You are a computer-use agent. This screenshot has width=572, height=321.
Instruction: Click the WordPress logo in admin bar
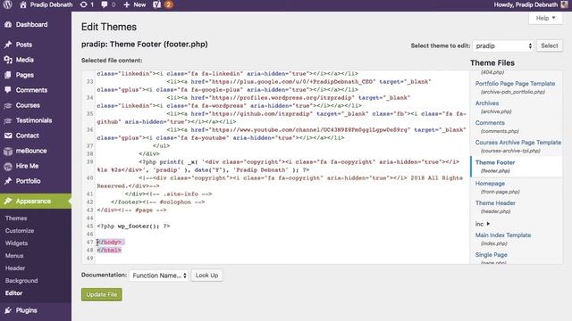coord(8,4)
